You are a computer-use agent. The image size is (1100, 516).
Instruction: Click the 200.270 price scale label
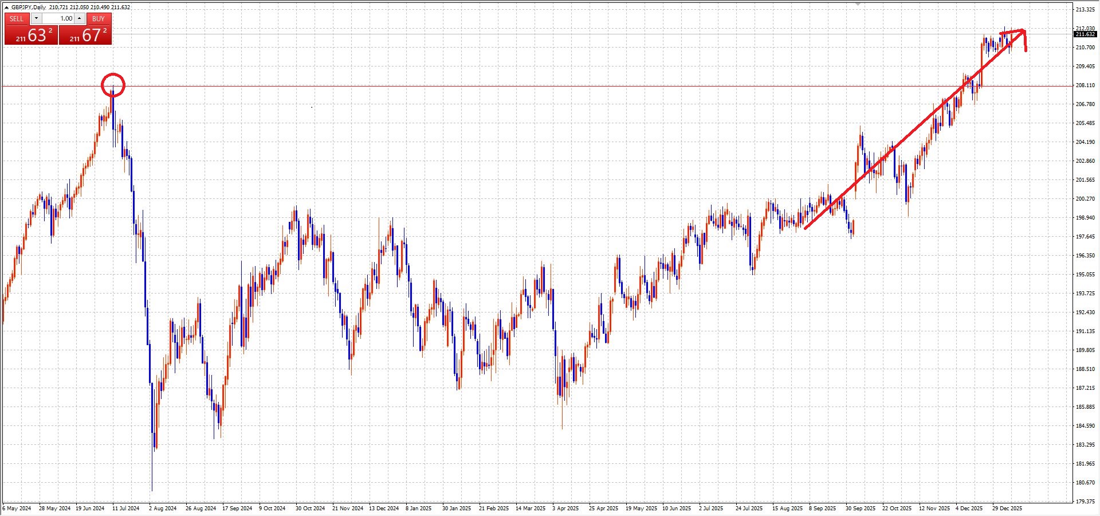pyautogui.click(x=1085, y=199)
